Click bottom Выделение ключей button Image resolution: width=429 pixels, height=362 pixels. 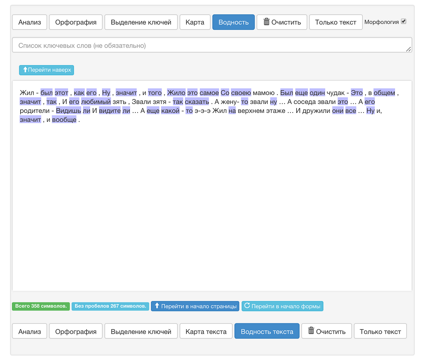click(x=141, y=331)
